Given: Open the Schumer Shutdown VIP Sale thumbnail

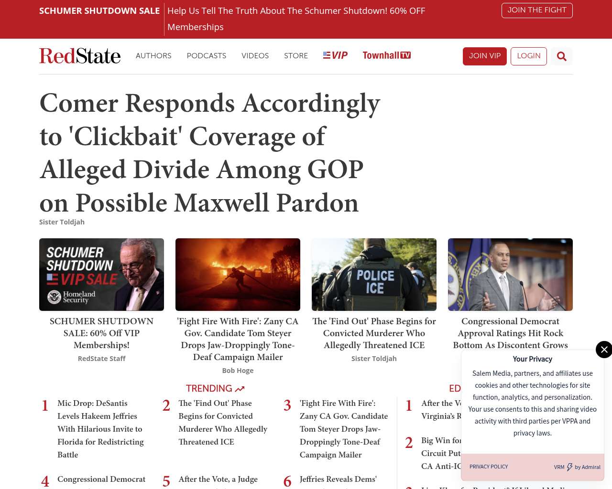Looking at the screenshot, I should tap(101, 275).
